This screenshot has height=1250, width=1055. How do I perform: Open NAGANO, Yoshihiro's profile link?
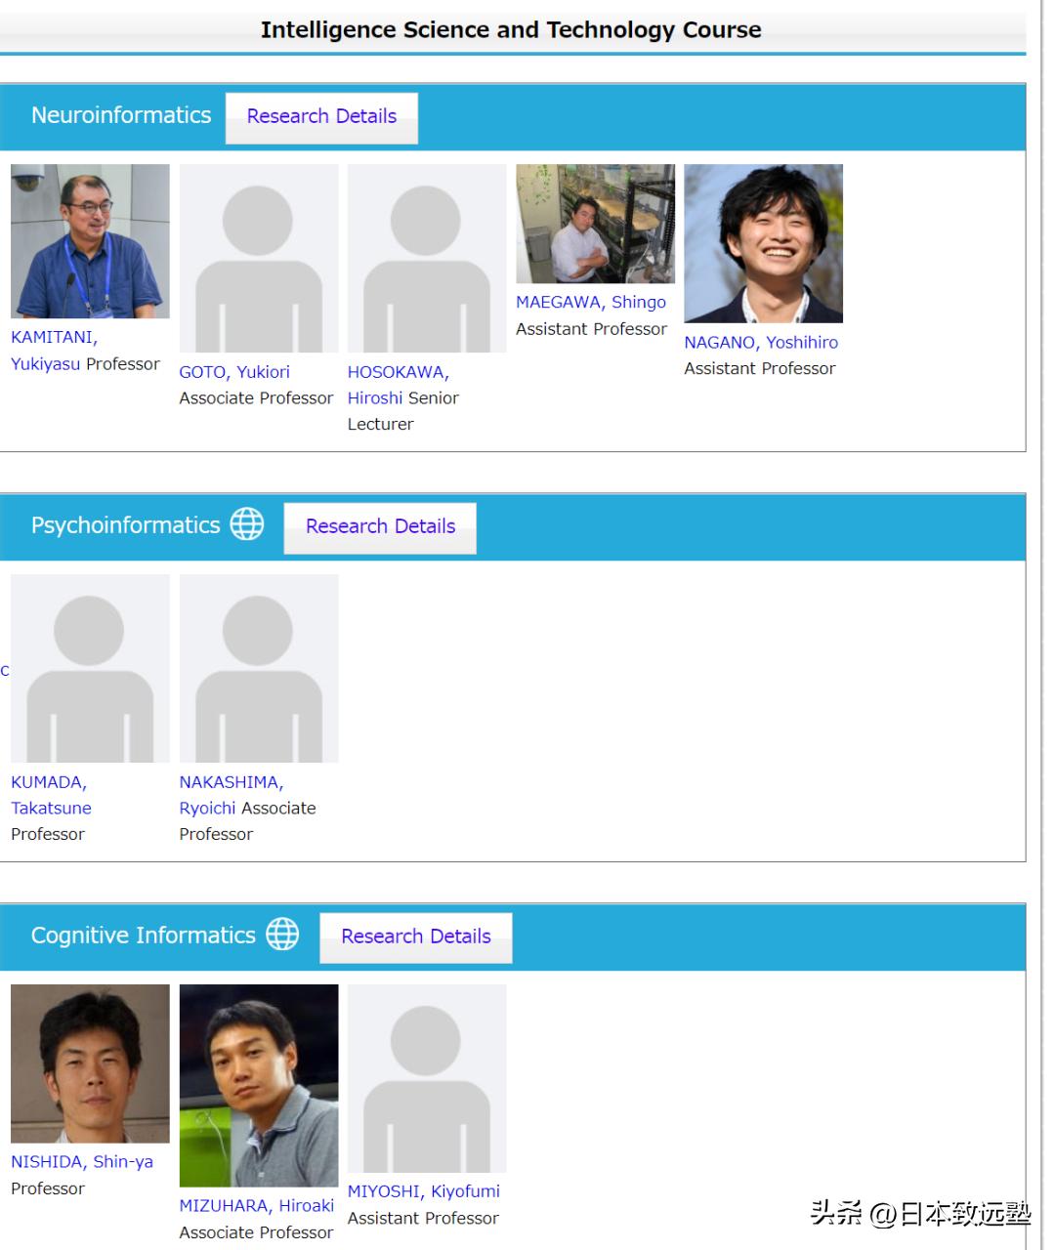760,342
